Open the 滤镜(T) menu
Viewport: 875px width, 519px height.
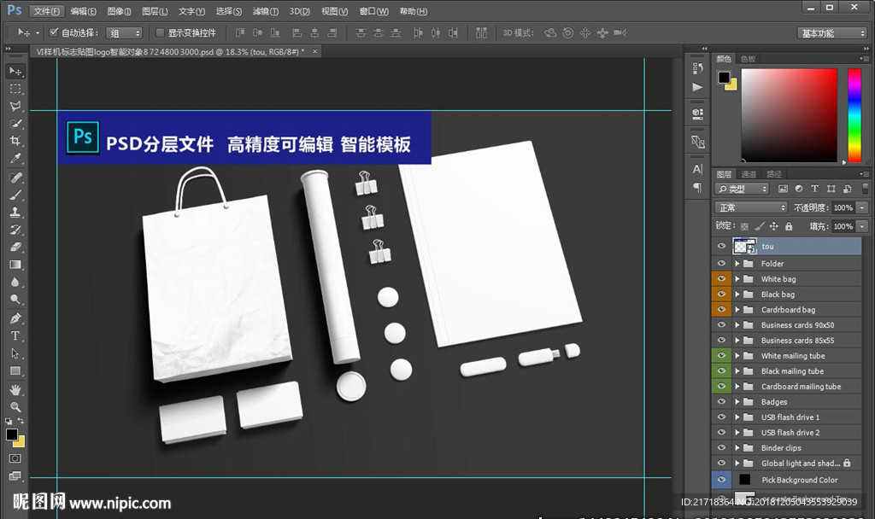[266, 11]
